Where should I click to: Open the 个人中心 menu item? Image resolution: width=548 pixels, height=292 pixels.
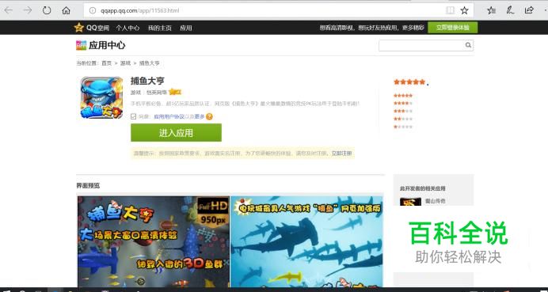(127, 28)
